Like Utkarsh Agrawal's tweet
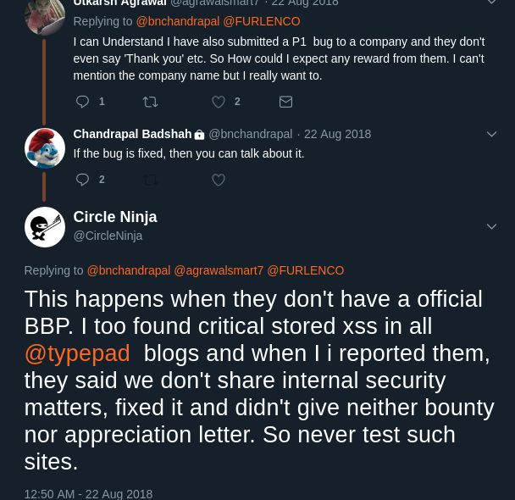The height and width of the screenshot is (500, 515). click(x=219, y=102)
